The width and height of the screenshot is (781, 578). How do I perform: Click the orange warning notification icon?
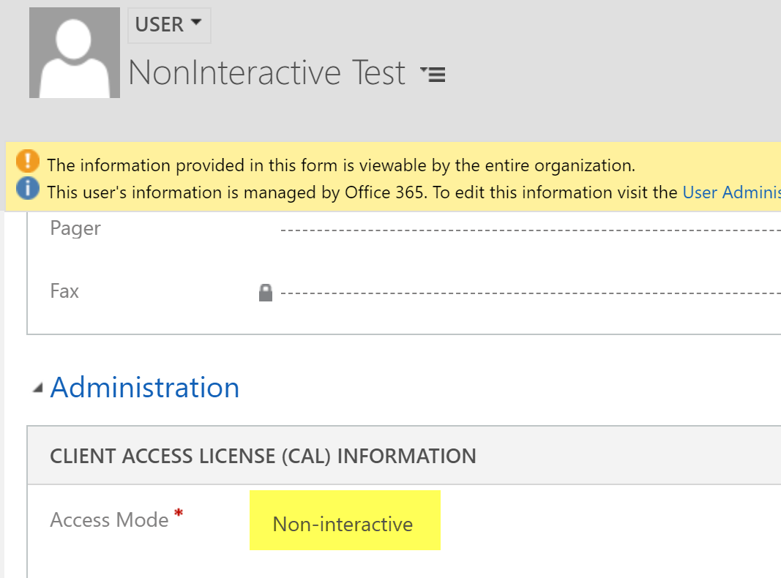point(27,161)
